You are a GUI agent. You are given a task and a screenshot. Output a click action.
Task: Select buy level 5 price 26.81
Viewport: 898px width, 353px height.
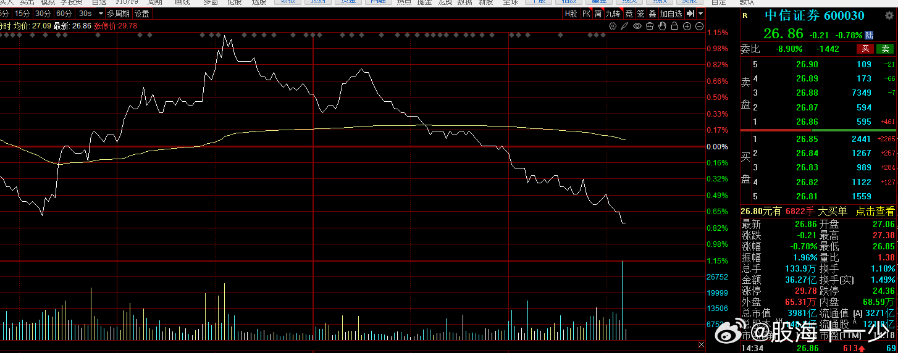(x=807, y=196)
